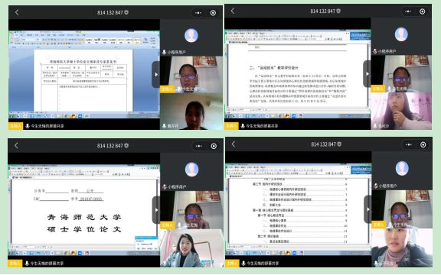Viewport: 441px width, 275px height.
Task: Toggle 小程序用户 microphone in evaluation-form meeting
Action: point(165,52)
